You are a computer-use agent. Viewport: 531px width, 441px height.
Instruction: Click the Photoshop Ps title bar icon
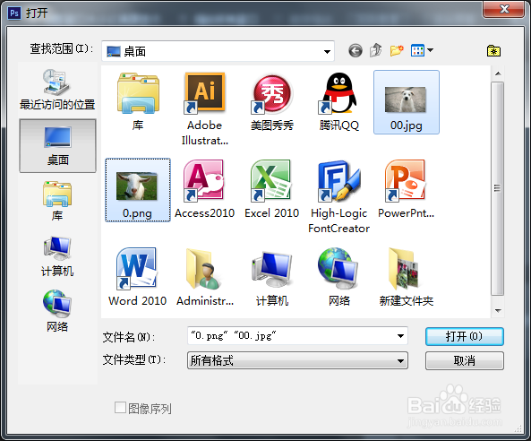(14, 13)
